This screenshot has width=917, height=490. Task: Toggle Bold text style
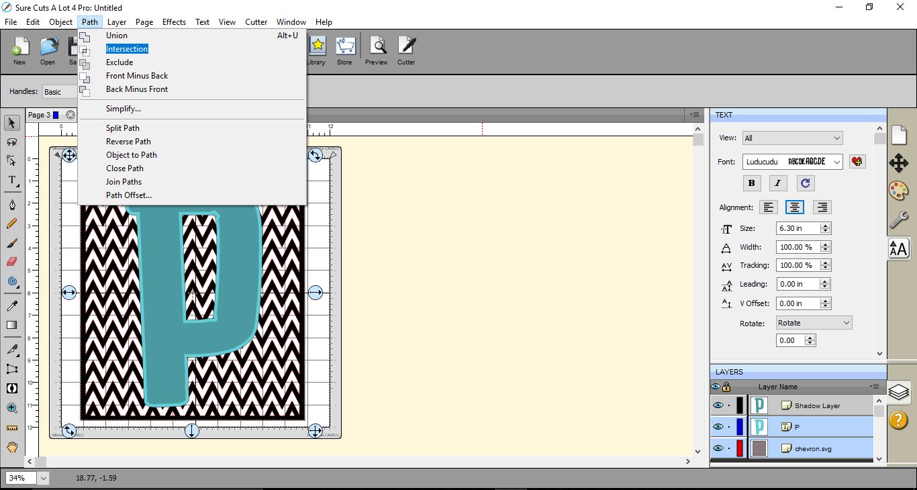click(751, 183)
